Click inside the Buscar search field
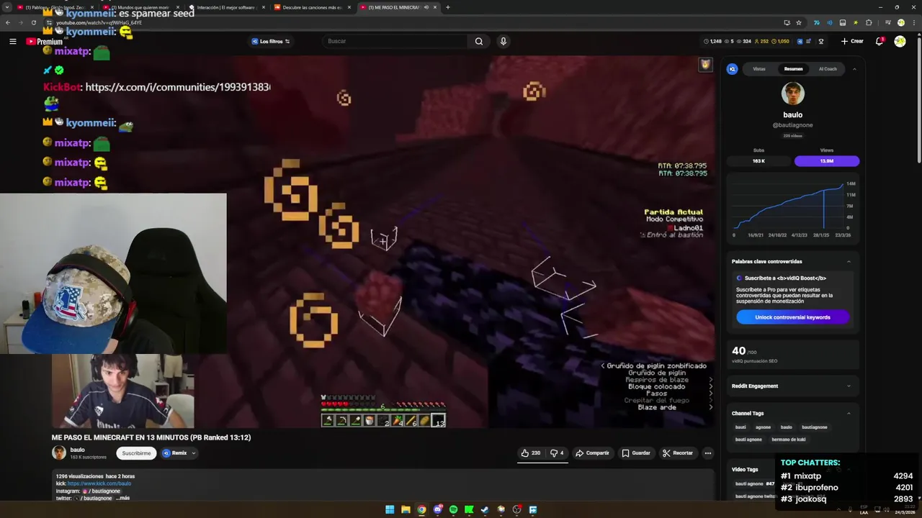The image size is (922, 518). pyautogui.click(x=395, y=41)
